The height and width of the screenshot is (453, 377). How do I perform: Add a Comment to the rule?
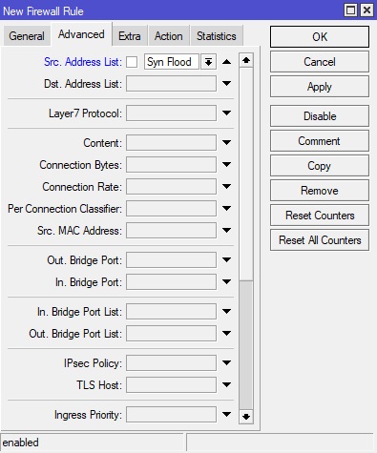click(320, 141)
